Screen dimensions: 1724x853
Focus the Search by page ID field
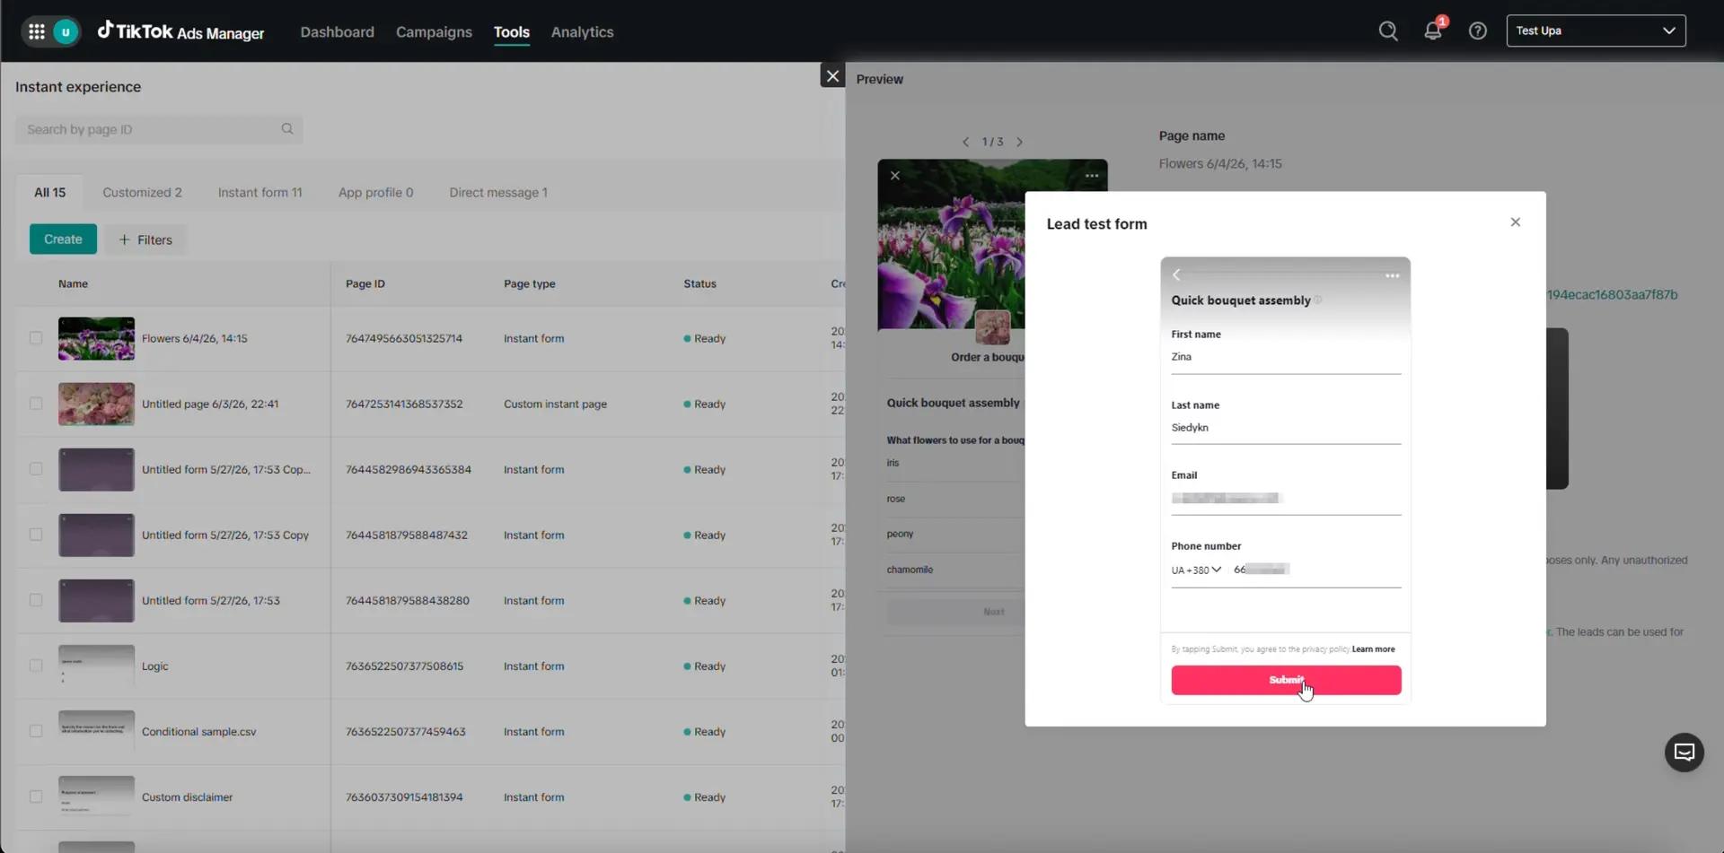pyautogui.click(x=159, y=129)
